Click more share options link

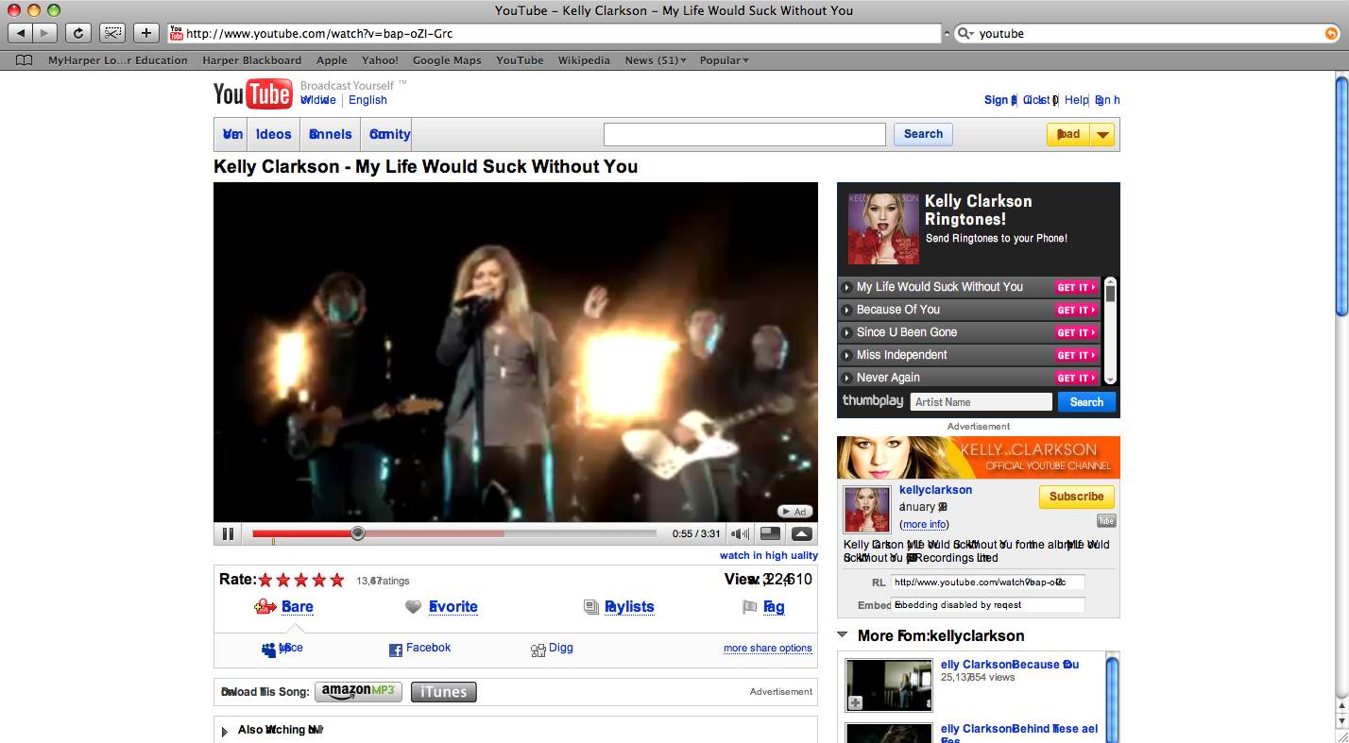tap(768, 648)
